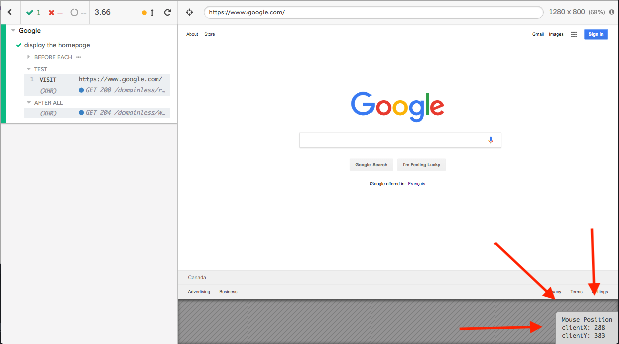Viewport: 619px width, 344px height.
Task: Open the selector playground crosshair icon
Action: point(189,12)
